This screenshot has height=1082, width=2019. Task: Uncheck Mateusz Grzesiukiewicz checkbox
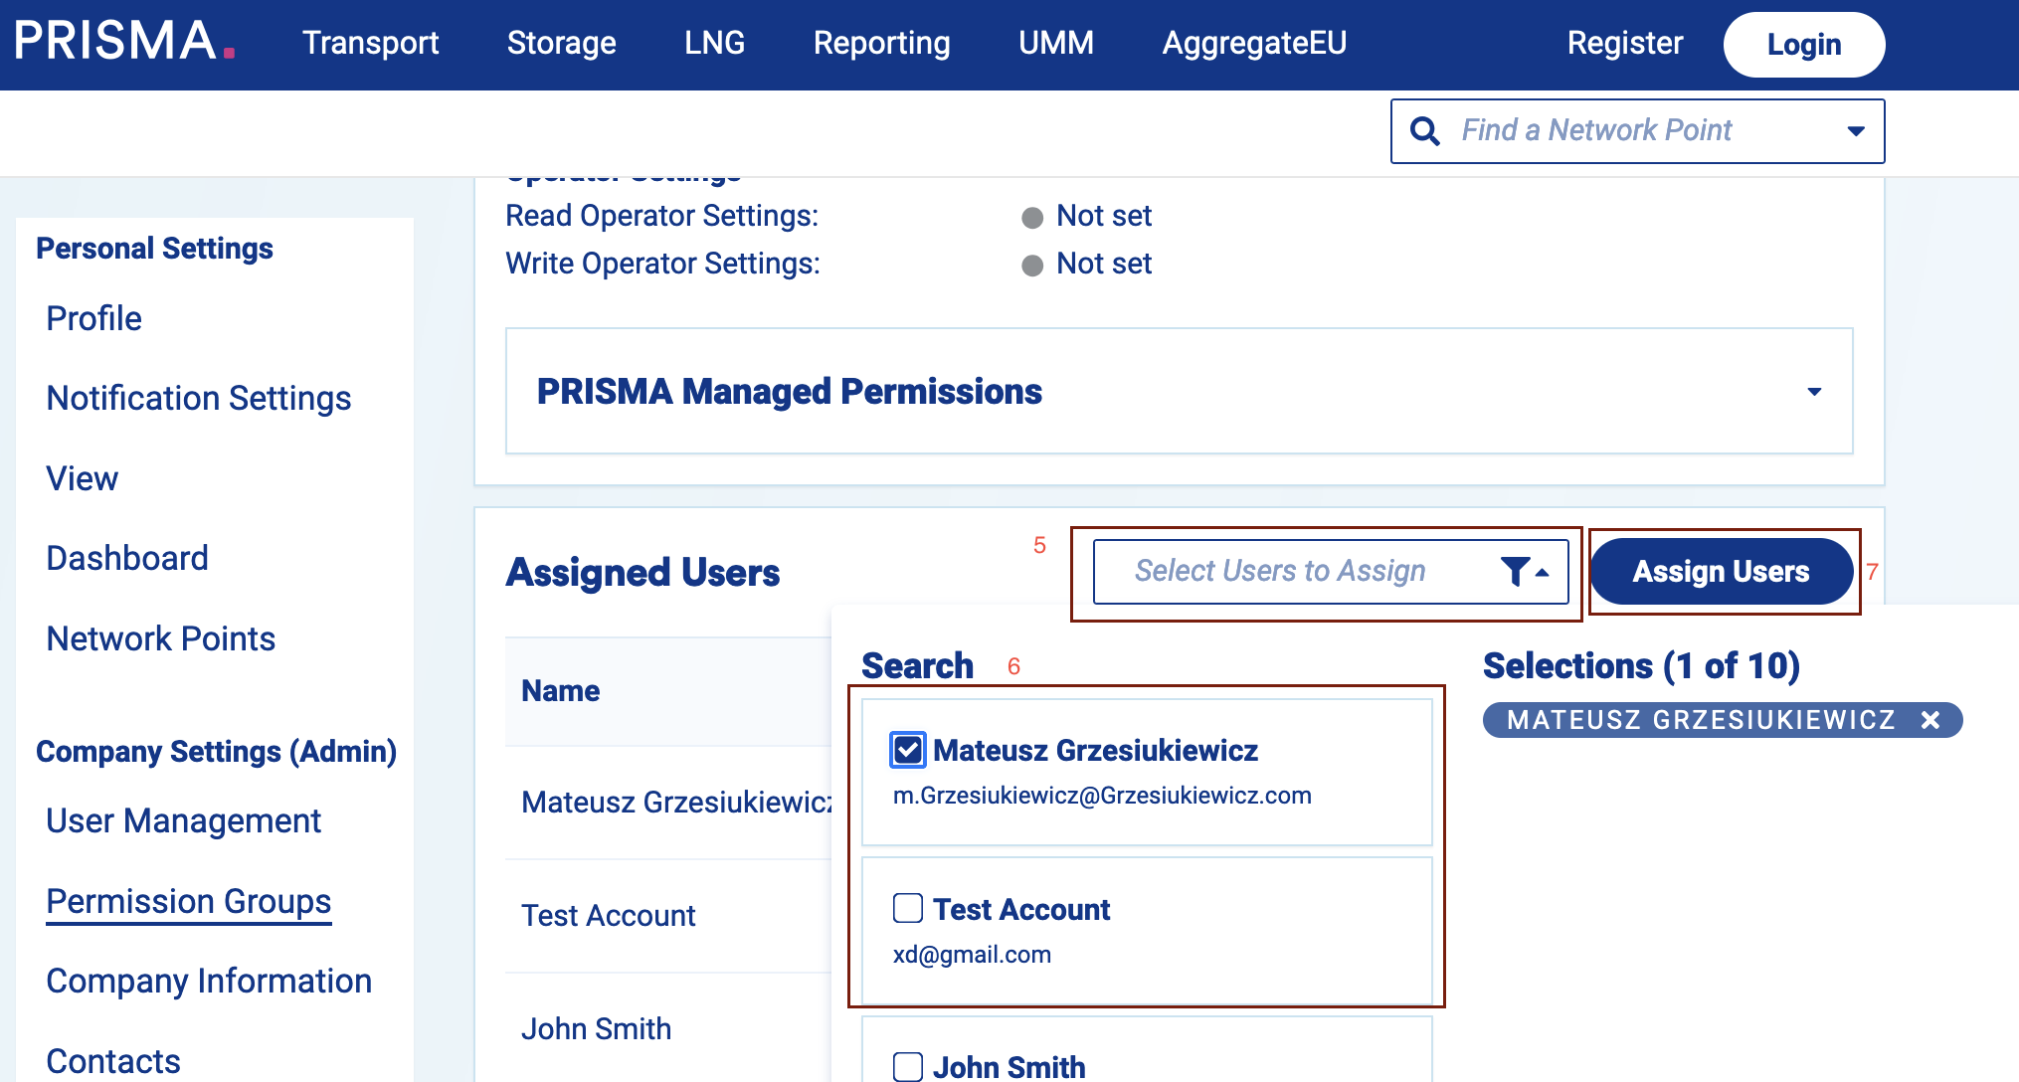click(x=908, y=750)
